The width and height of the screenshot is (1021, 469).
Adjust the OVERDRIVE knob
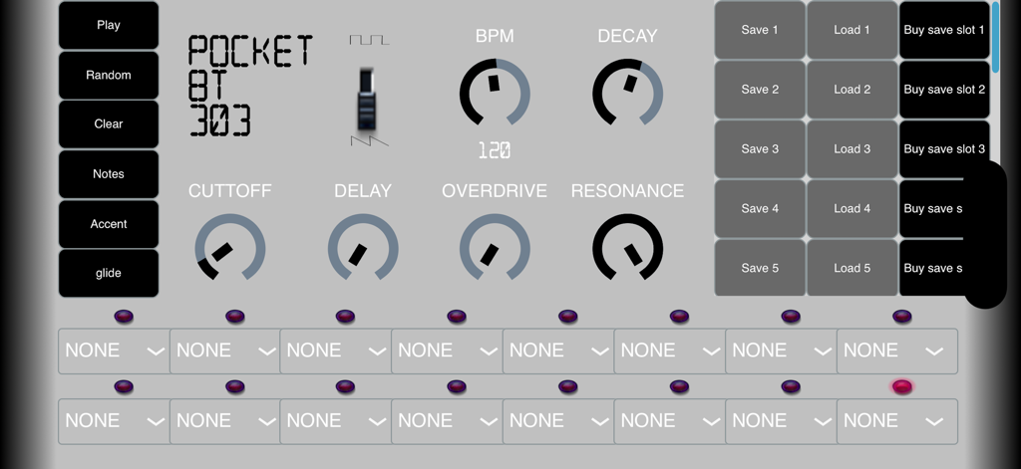(x=495, y=248)
